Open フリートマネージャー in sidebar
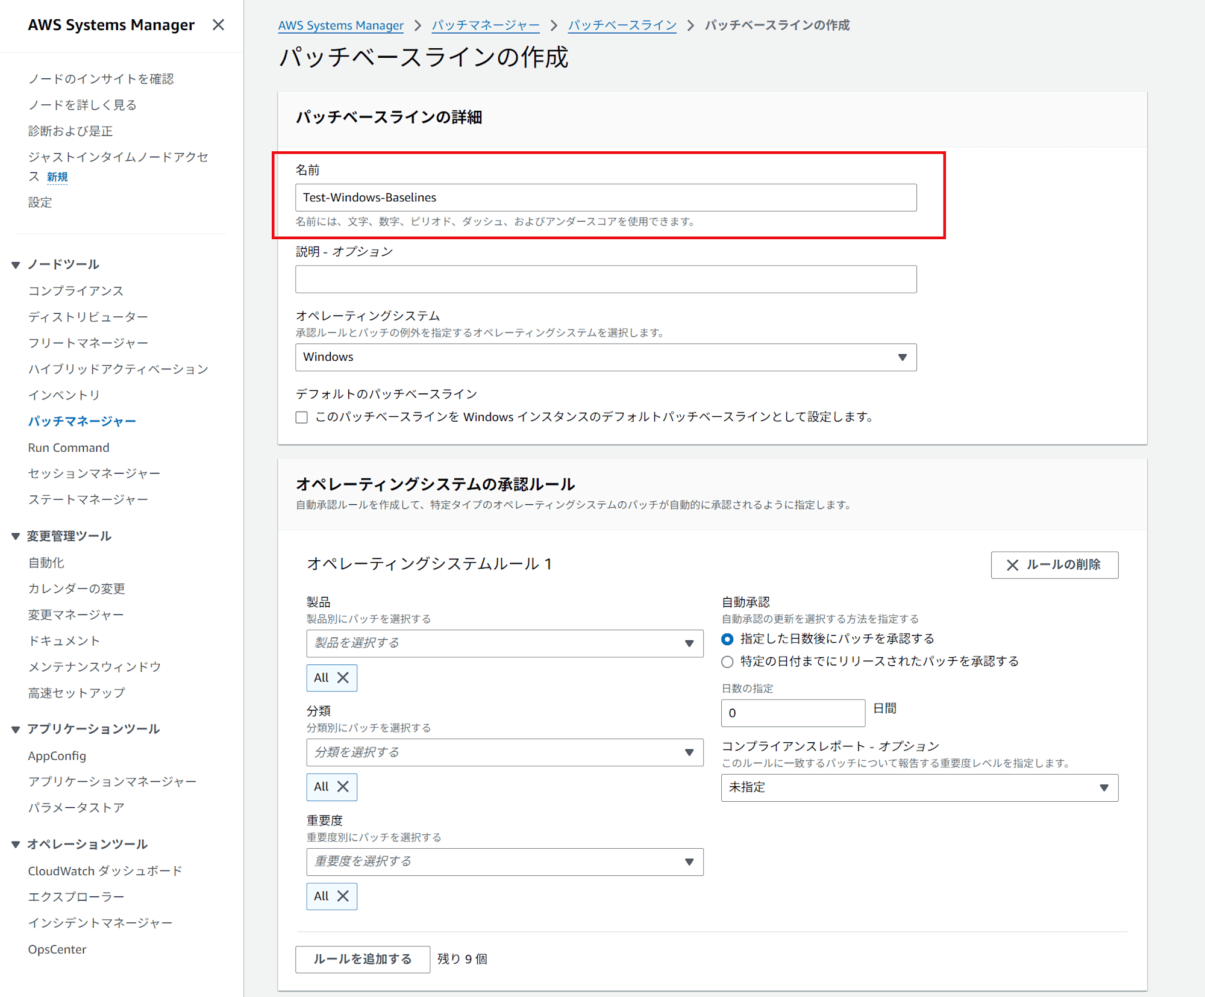 (x=88, y=343)
